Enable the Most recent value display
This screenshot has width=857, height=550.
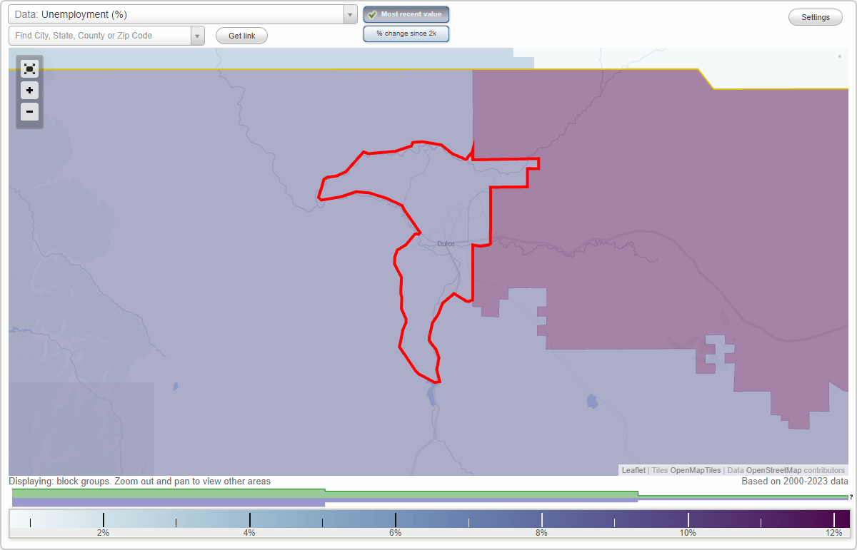pos(406,14)
